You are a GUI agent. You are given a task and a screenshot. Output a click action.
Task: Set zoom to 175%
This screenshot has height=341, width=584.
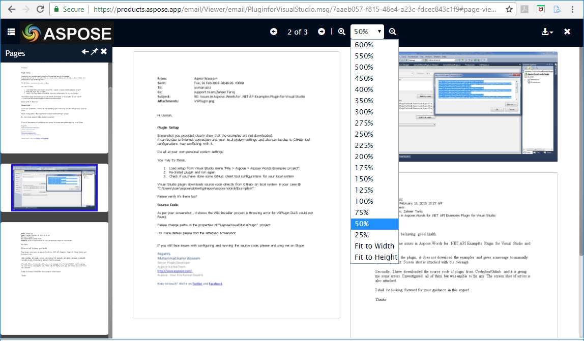coord(375,168)
